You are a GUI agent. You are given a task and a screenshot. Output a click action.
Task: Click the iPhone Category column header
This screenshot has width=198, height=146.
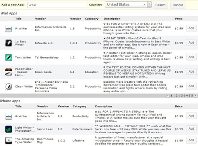tap(79, 106)
